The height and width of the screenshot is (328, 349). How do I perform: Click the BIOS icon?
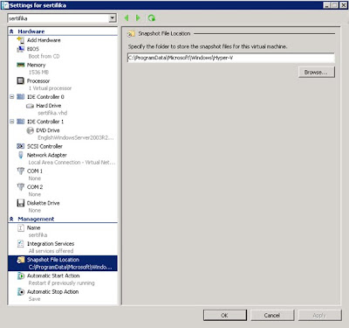coord(21,49)
